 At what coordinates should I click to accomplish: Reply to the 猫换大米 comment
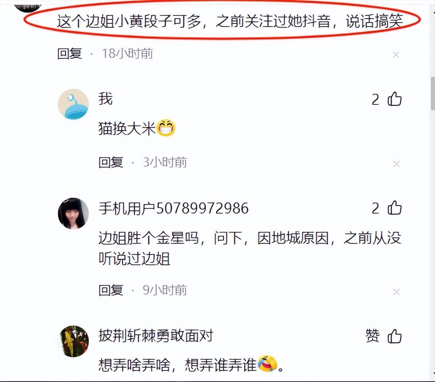[111, 162]
